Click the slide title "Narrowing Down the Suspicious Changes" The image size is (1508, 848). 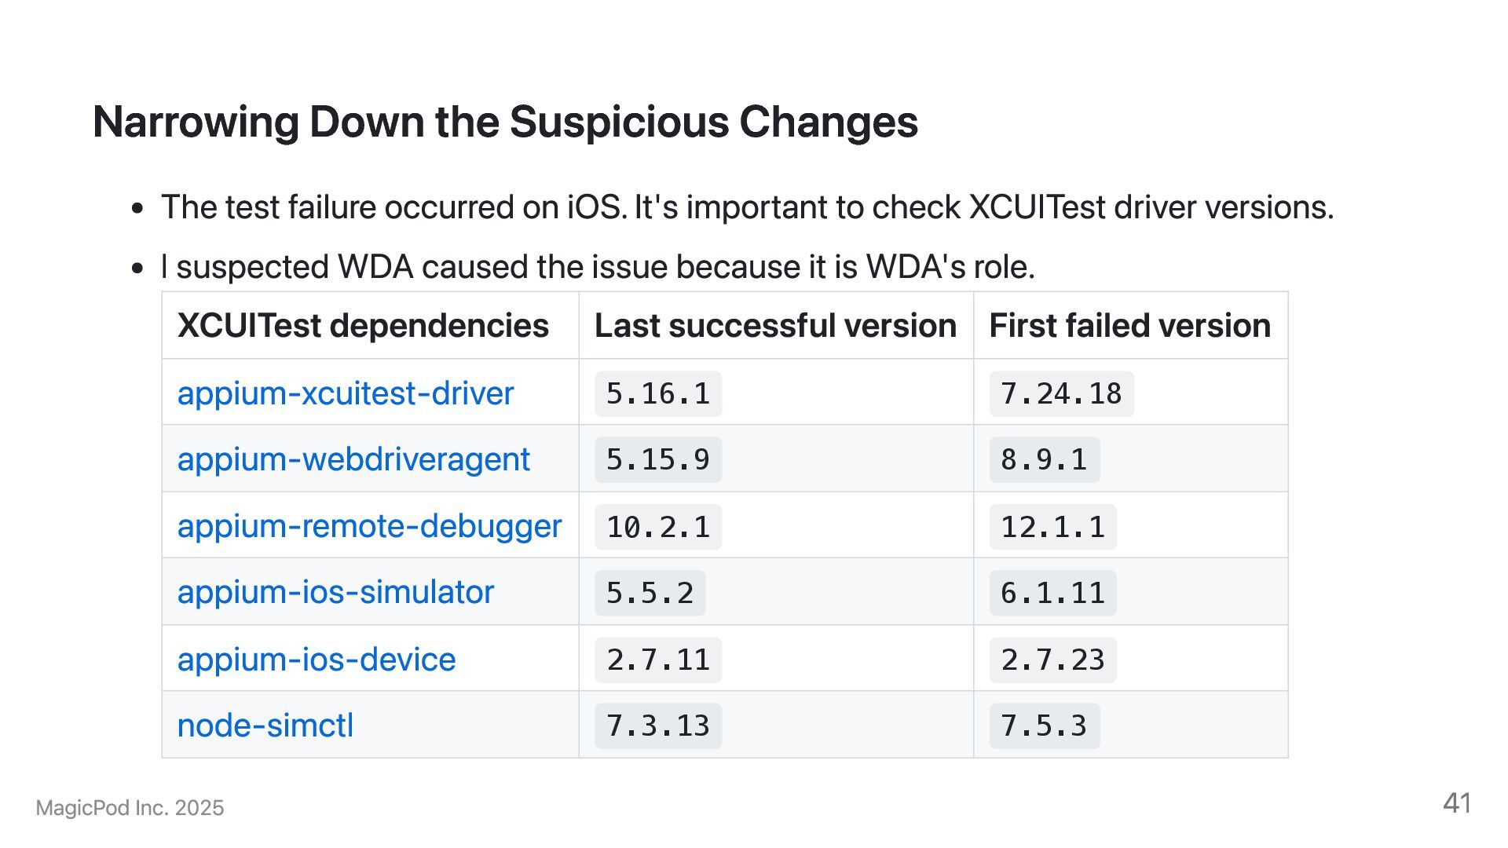coord(505,122)
